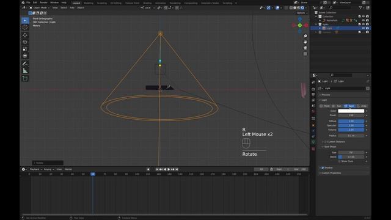391x220 pixels.
Task: Expand the NurbsPath item in outliner
Action: pyautogui.click(x=320, y=20)
